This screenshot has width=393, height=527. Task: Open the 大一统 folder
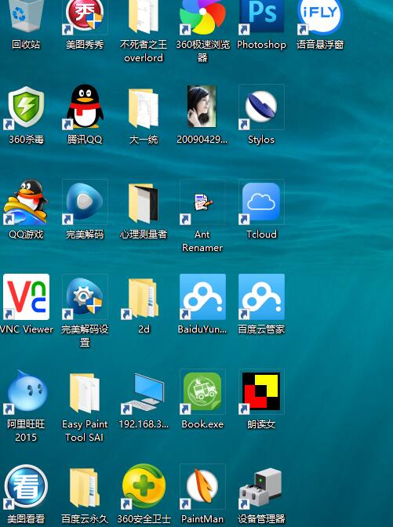(x=144, y=108)
